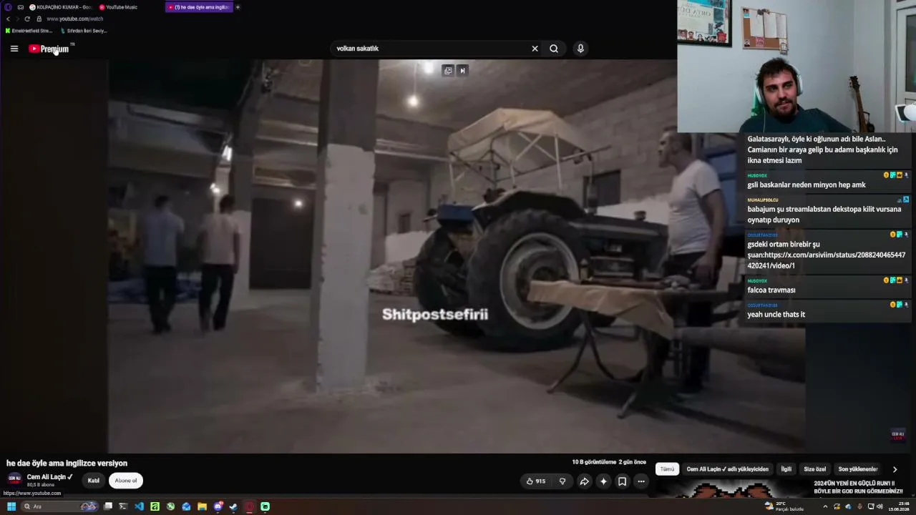The width and height of the screenshot is (916, 515).
Task: Open the Discord icon with notification badge
Action: pos(218,506)
